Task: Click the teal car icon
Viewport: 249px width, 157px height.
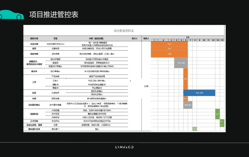Action: 12,14
